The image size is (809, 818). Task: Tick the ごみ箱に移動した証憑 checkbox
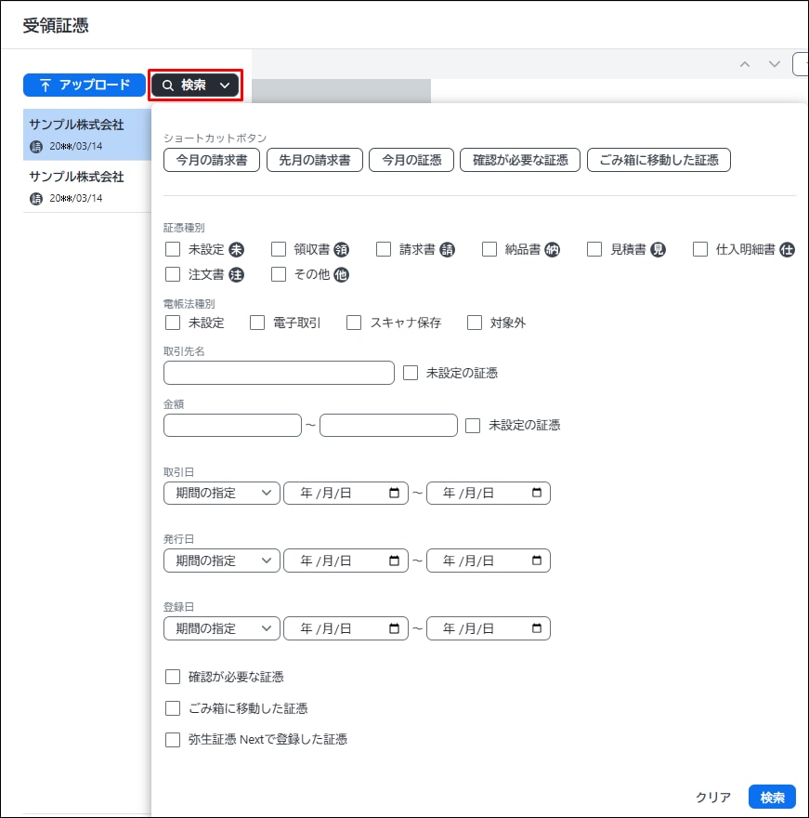click(x=172, y=708)
